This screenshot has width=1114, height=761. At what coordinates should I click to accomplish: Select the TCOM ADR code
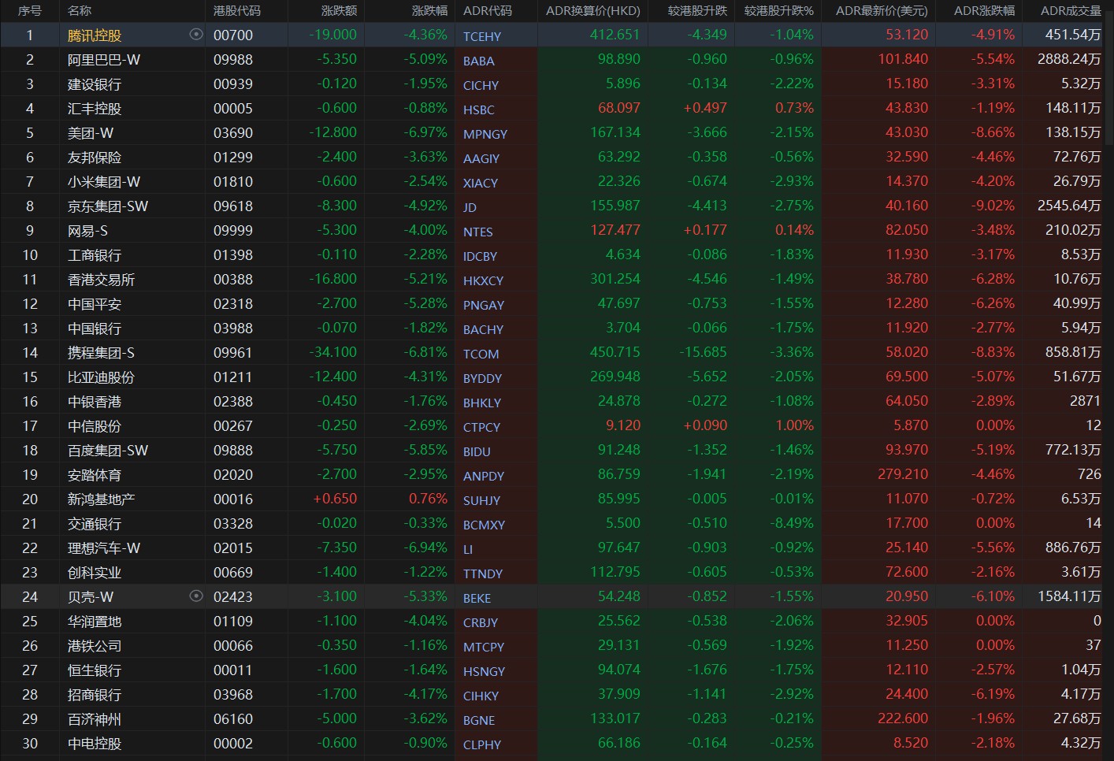coord(481,354)
